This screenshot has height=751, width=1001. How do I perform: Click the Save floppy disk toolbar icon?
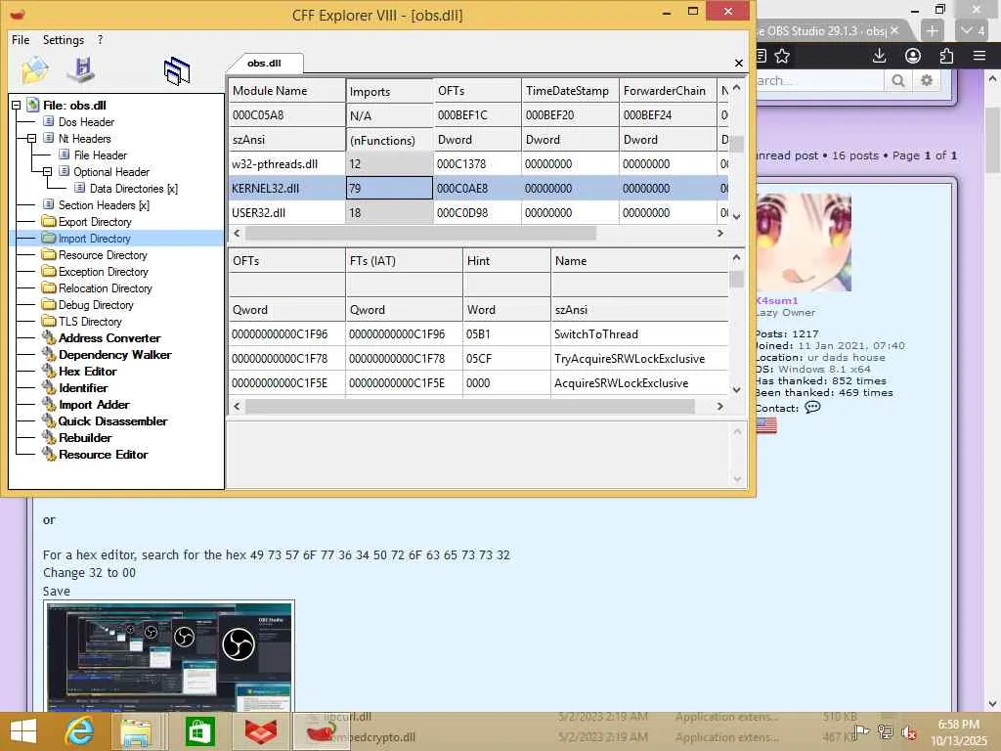[82, 69]
